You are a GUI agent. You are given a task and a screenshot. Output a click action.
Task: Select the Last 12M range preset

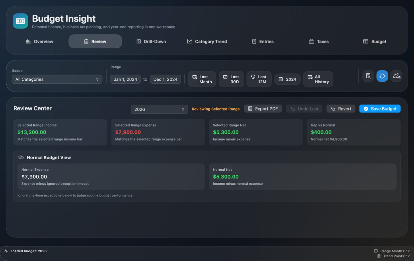[259, 79]
